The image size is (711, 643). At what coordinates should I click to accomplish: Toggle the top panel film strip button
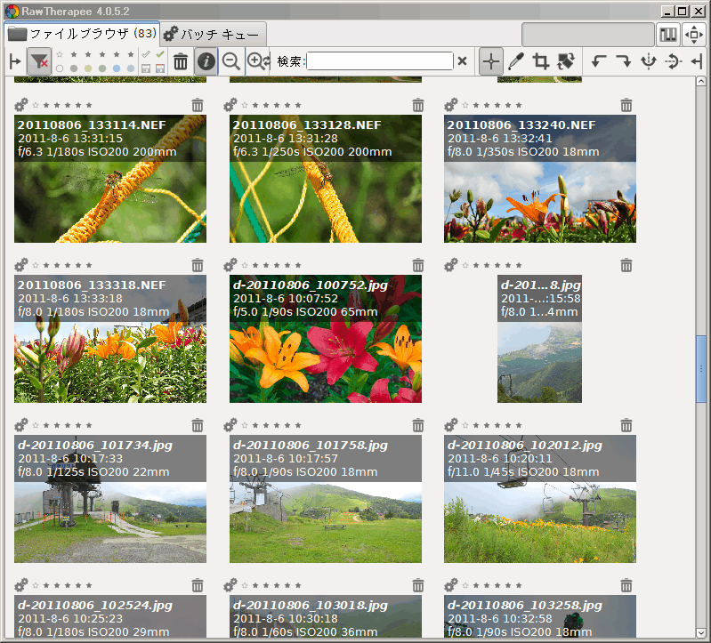667,35
